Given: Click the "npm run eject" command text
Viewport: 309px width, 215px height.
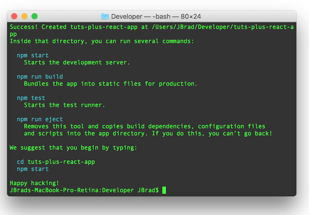Looking at the screenshot, I should click(40, 119).
